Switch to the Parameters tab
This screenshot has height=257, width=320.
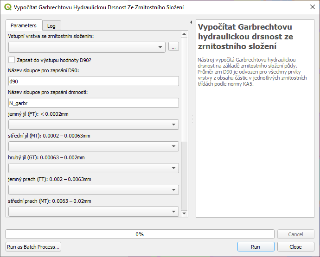pos(24,25)
